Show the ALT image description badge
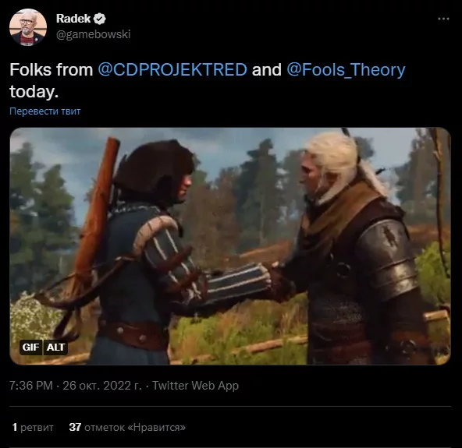This screenshot has height=448, width=462. point(55,347)
